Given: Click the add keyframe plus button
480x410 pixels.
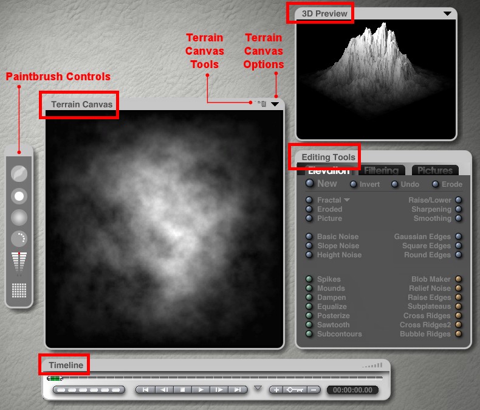Looking at the screenshot, I should (x=276, y=389).
